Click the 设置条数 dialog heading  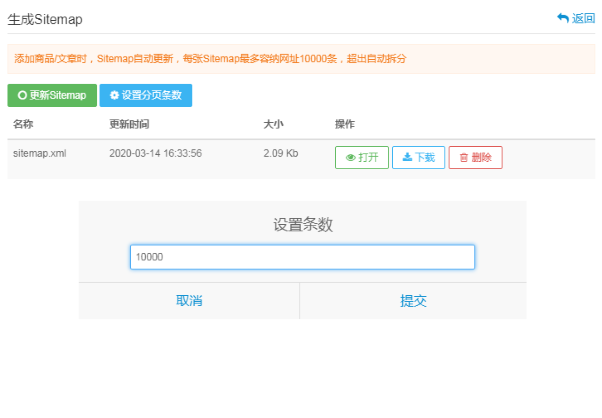[x=302, y=225]
